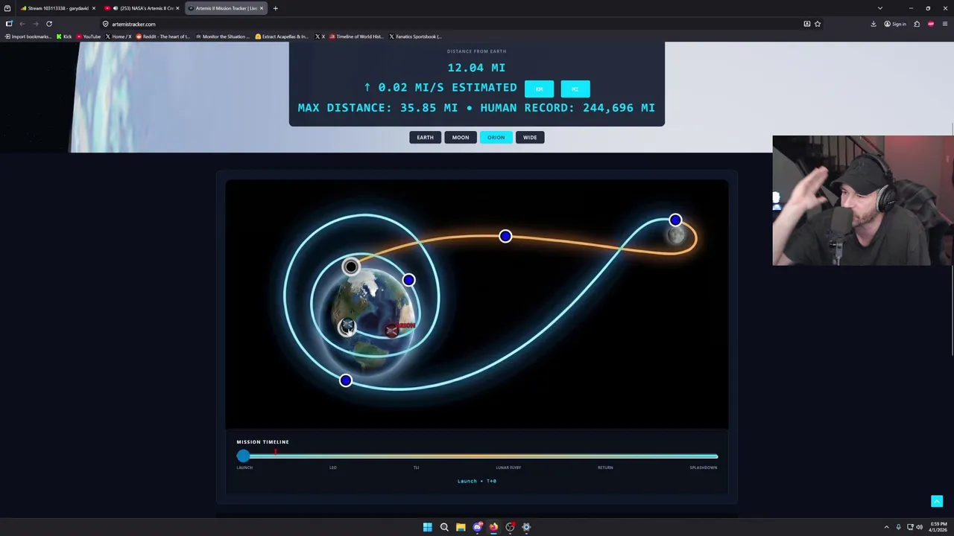The width and height of the screenshot is (954, 536).
Task: Click the shield site info icon
Action: pyautogui.click(x=105, y=24)
